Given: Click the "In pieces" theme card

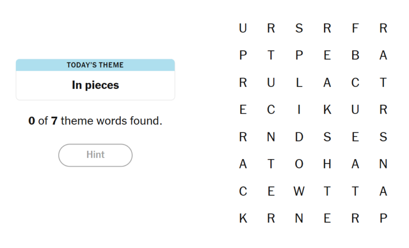Looking at the screenshot, I should pyautogui.click(x=95, y=85).
